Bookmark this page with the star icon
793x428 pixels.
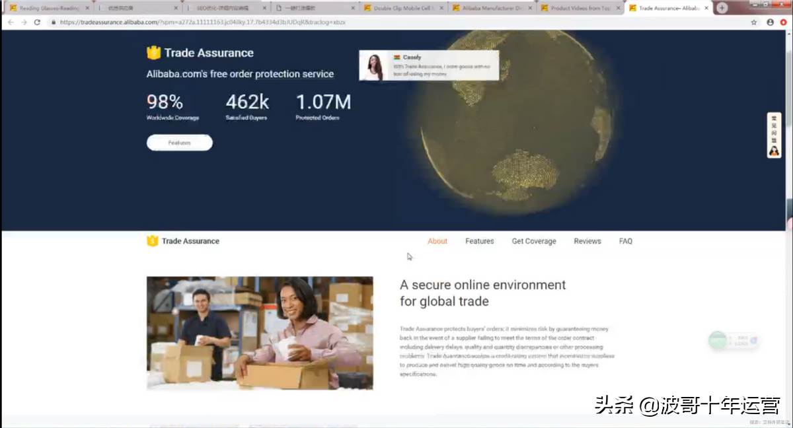[x=754, y=22]
